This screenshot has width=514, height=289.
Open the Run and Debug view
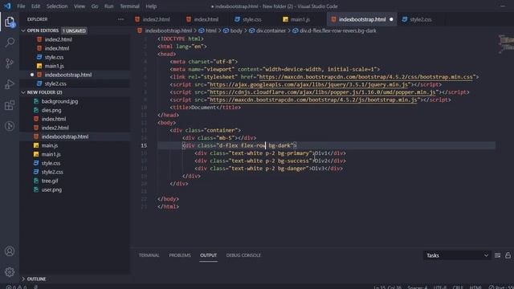tap(10, 84)
